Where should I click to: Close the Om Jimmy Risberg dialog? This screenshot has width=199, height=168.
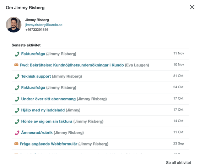(x=192, y=7)
